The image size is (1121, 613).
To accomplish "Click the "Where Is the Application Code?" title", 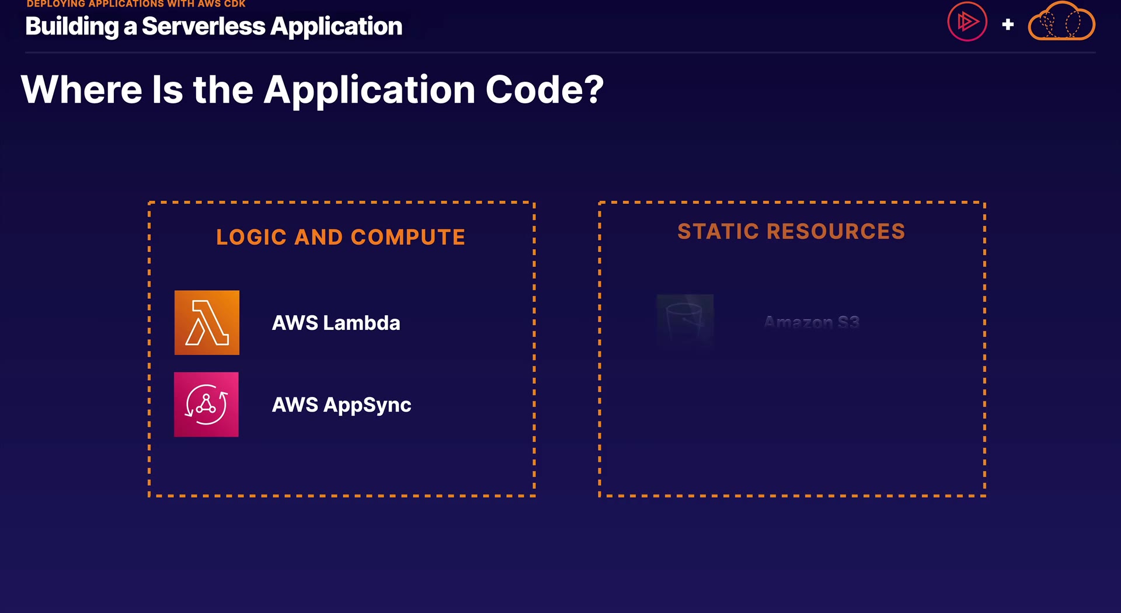I will click(x=312, y=90).
